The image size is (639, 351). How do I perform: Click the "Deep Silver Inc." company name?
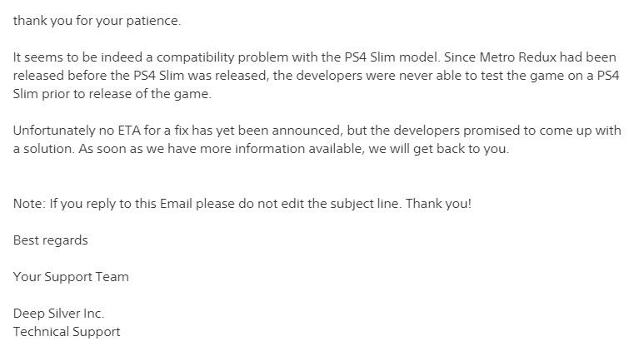pyautogui.click(x=58, y=314)
